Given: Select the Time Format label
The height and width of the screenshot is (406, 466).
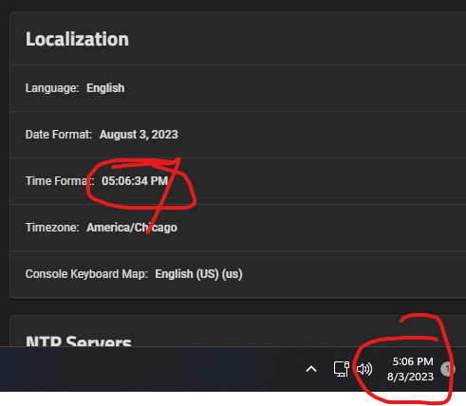Looking at the screenshot, I should pyautogui.click(x=60, y=181).
